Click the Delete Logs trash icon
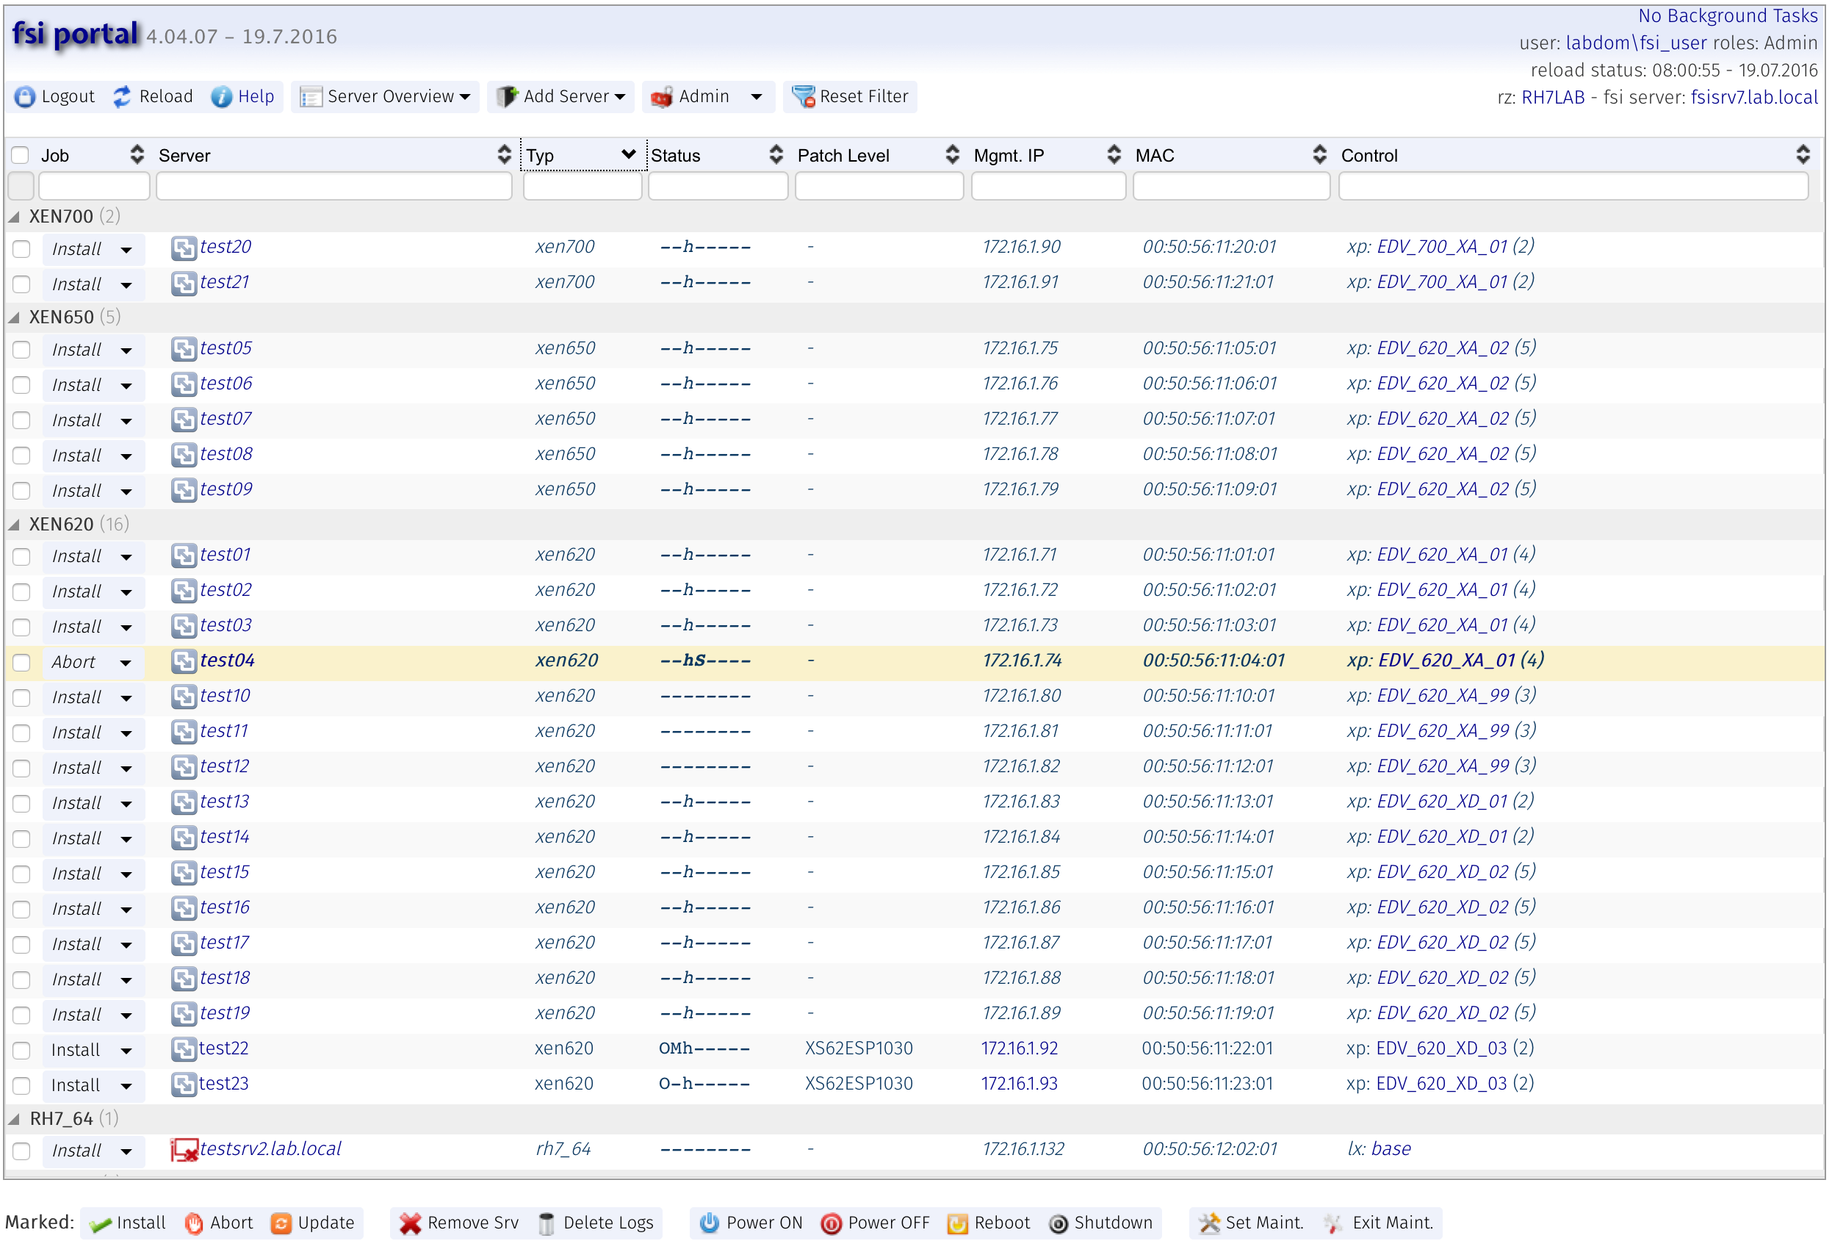The image size is (1832, 1252). 546,1223
